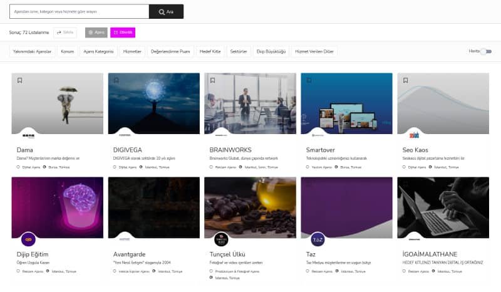Click the BRAINWORKS logo badge

(221, 135)
